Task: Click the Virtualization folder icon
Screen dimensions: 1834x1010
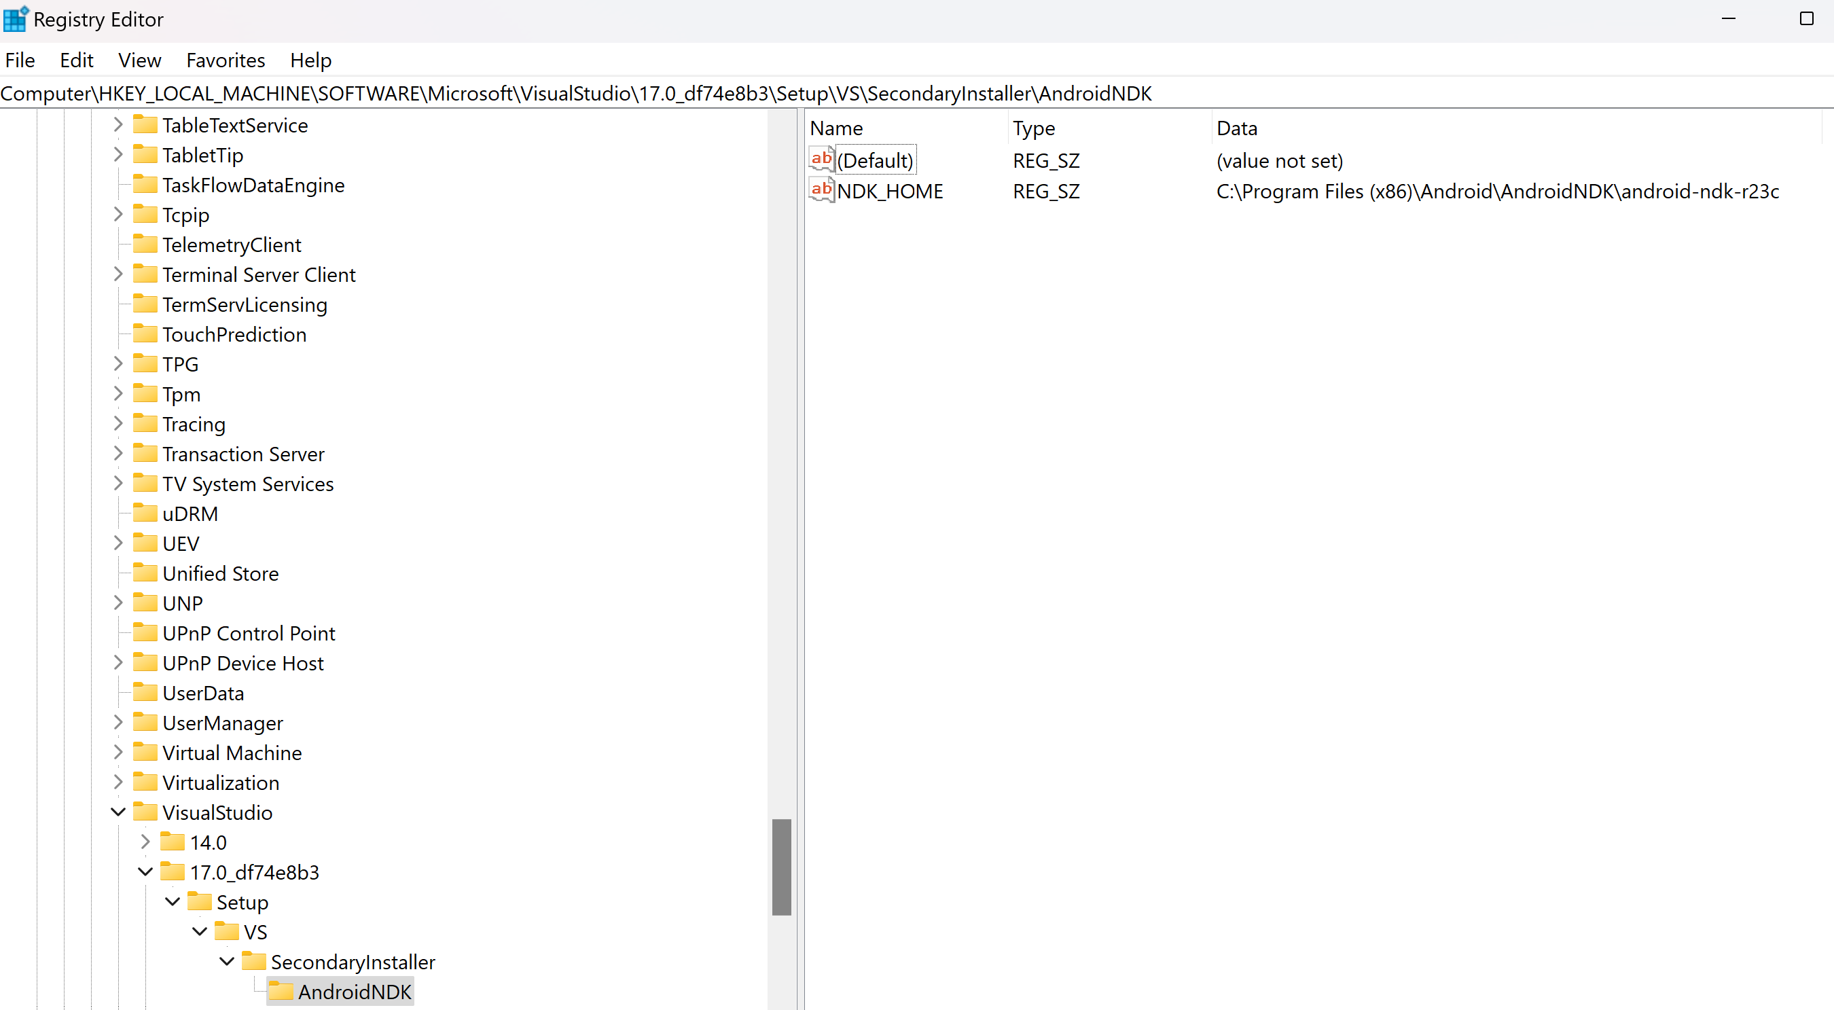Action: (x=145, y=782)
